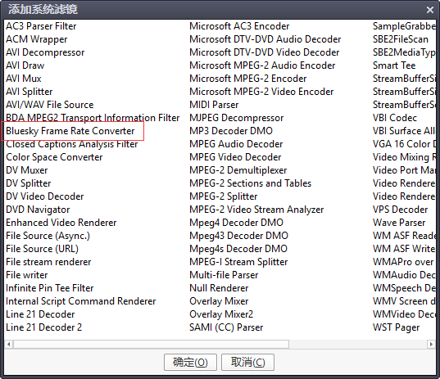The width and height of the screenshot is (440, 379).
Task: Pick Enhanced Video Renderer filter
Action: pos(61,223)
